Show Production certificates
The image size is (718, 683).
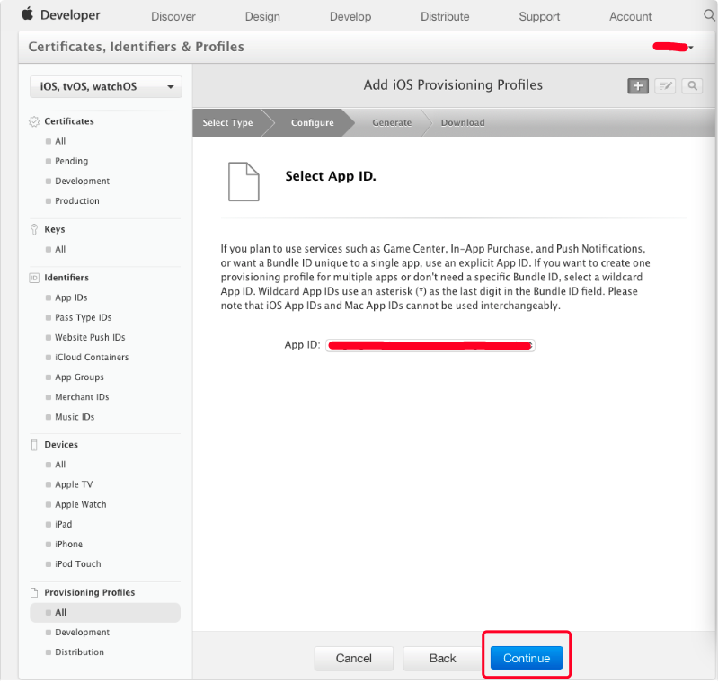pyautogui.click(x=77, y=201)
